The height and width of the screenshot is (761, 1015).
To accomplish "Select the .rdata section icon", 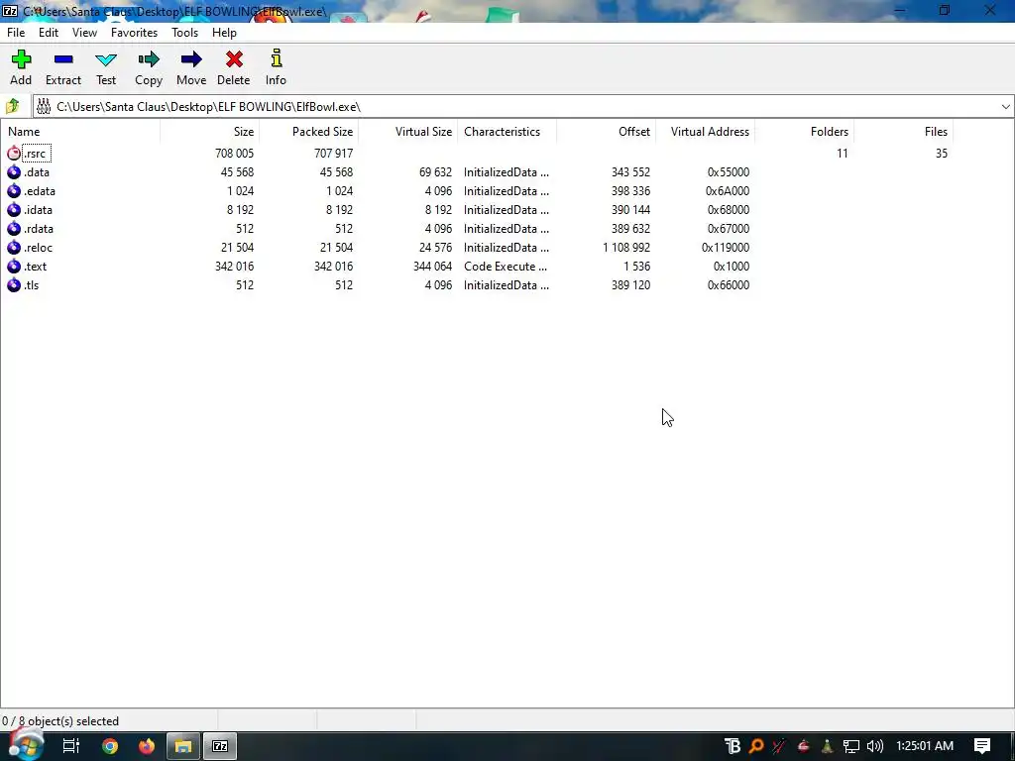I will coord(14,229).
